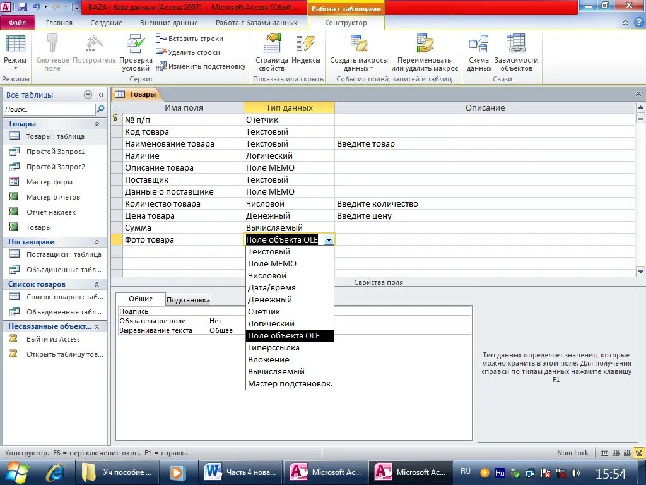Choose Текстовый from the type list
646x485 pixels.
[290, 251]
